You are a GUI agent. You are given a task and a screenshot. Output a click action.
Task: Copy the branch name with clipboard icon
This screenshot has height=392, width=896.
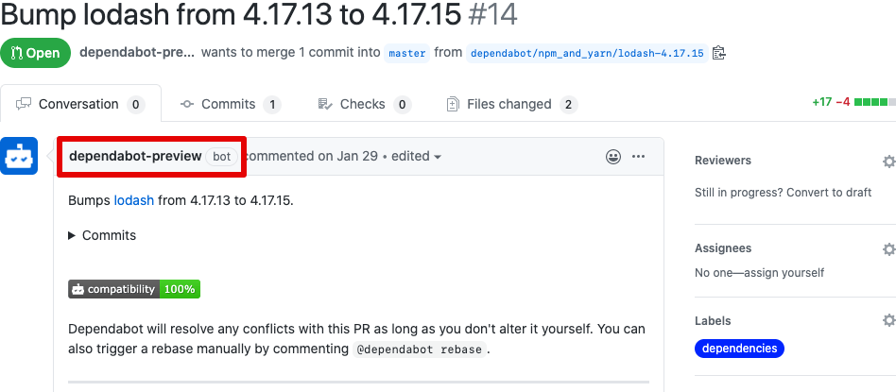(719, 53)
